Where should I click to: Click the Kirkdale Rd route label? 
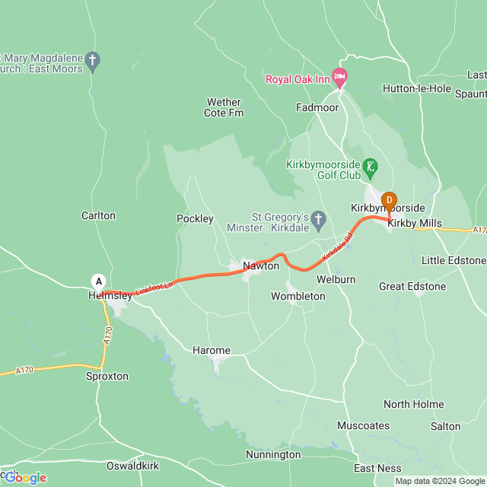(x=337, y=247)
